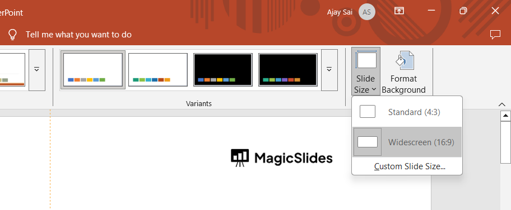
Task: Expand the Variants gallery more arrow
Action: click(329, 70)
